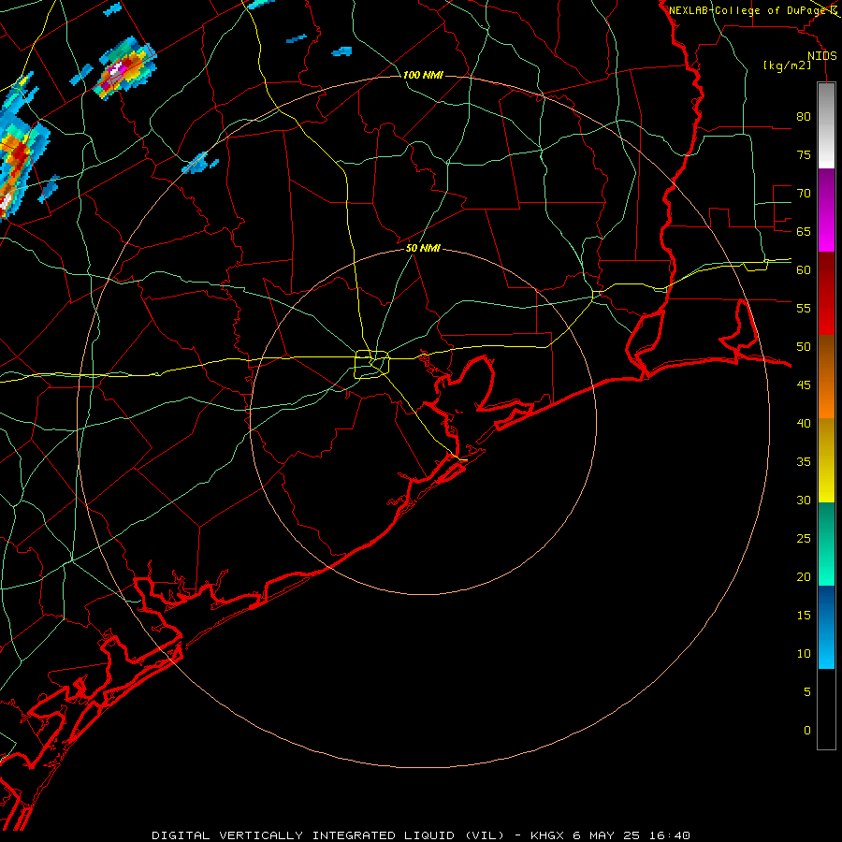The height and width of the screenshot is (842, 842).
Task: Click the legend value "70"
Action: 804,194
